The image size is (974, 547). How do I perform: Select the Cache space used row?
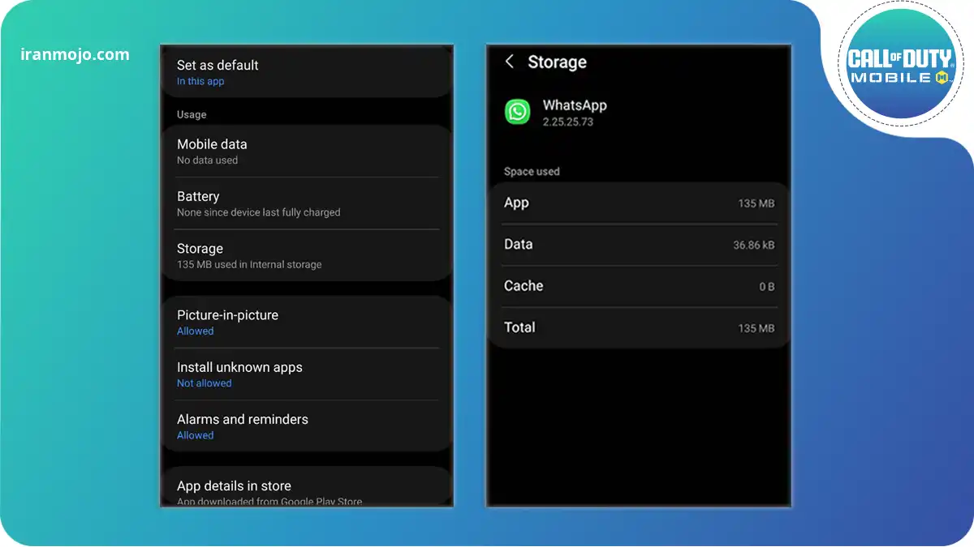pos(639,286)
